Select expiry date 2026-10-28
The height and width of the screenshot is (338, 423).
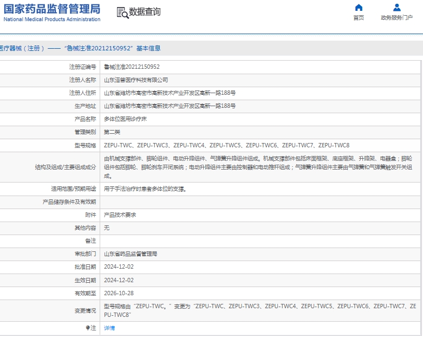coord(119,293)
